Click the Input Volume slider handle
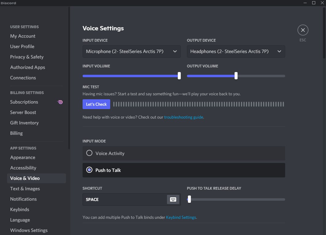The height and width of the screenshot is (235, 326). pos(179,76)
